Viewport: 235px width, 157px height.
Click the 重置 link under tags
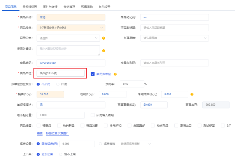coord(39,133)
